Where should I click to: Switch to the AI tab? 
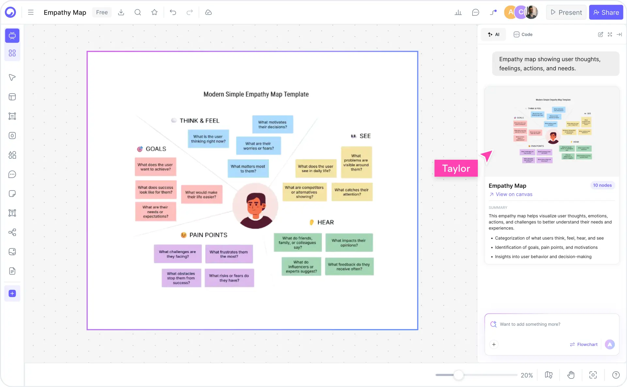(x=493, y=34)
